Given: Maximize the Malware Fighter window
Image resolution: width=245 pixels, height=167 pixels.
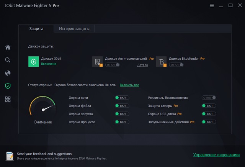Looking at the screenshot, I should (x=230, y=5).
